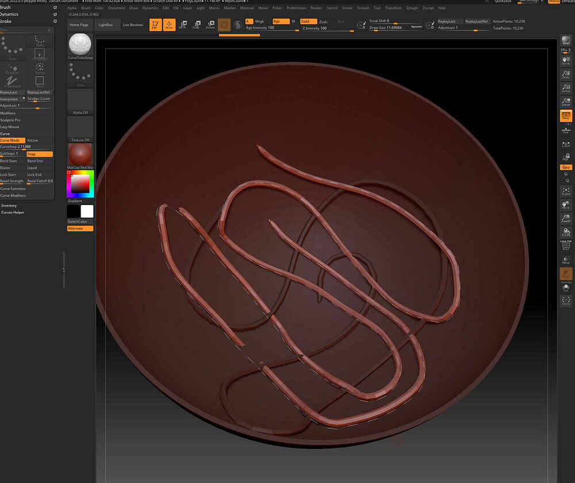
Task: Click the Floor grid icon
Action: [x=566, y=130]
